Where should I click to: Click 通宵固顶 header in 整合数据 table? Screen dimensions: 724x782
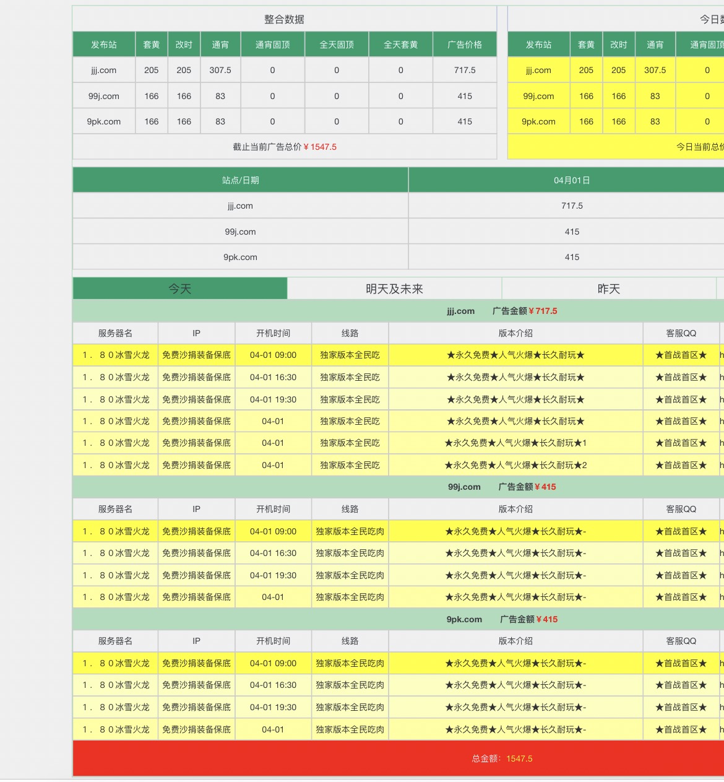point(272,45)
